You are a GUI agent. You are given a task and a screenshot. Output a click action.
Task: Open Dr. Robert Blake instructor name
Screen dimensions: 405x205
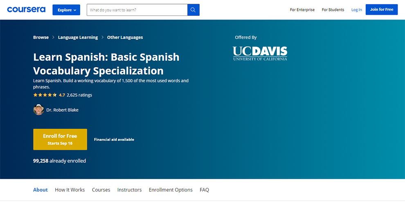coord(62,110)
